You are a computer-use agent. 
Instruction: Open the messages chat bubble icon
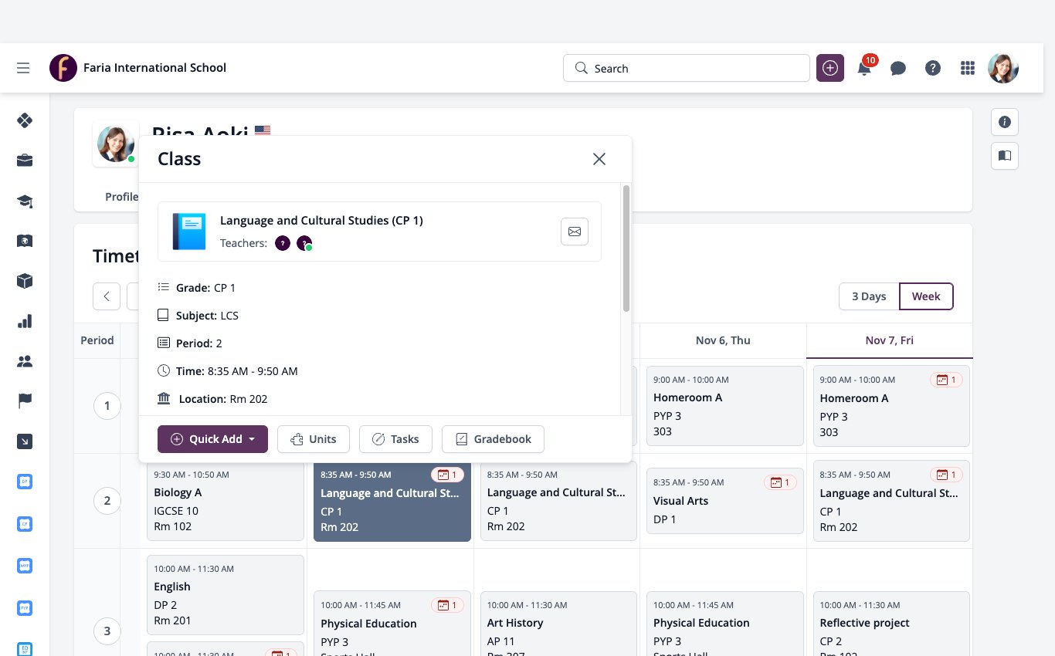pyautogui.click(x=898, y=69)
